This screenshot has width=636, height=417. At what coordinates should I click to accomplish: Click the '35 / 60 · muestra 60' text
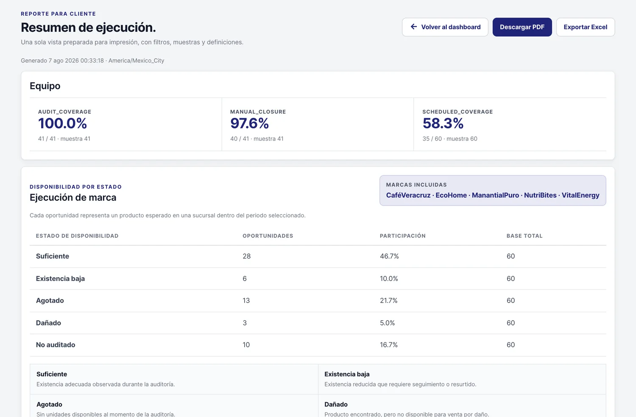click(x=450, y=139)
